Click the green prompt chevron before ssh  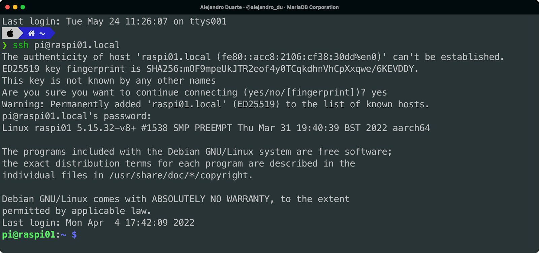pyautogui.click(x=5, y=45)
